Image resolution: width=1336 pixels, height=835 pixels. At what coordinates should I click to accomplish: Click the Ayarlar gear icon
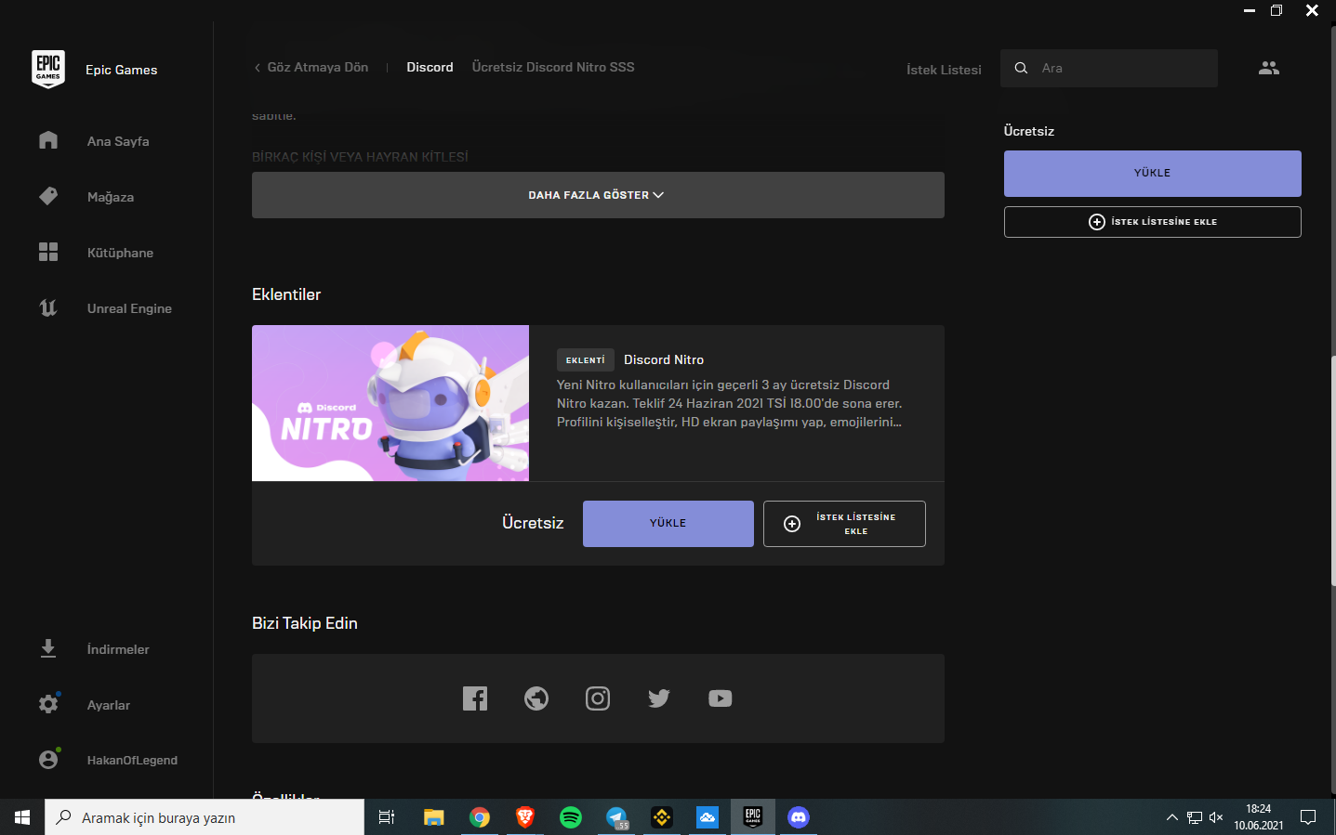48,704
